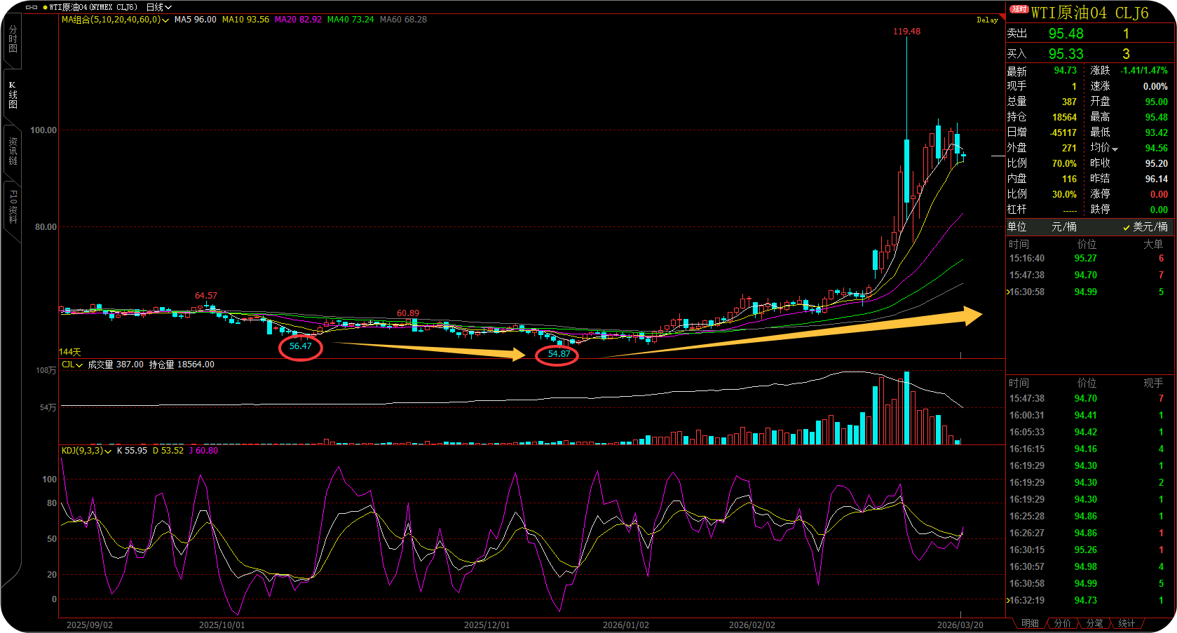
Task: Switch to the 分时图 side tab
Action: [13, 39]
